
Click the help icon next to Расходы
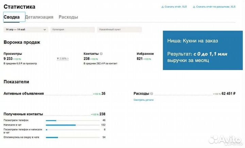pyautogui.click(x=151, y=94)
